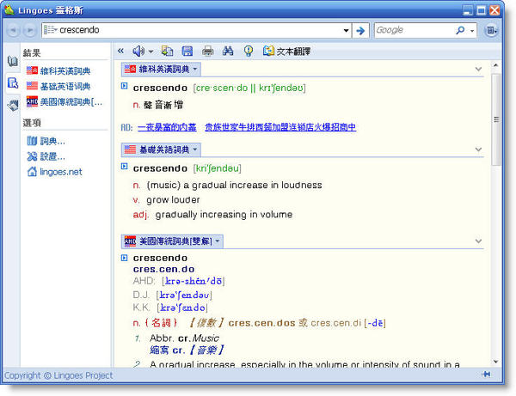The height and width of the screenshot is (396, 516).
Task: Click the lightbulb tips icon
Action: pos(249,51)
